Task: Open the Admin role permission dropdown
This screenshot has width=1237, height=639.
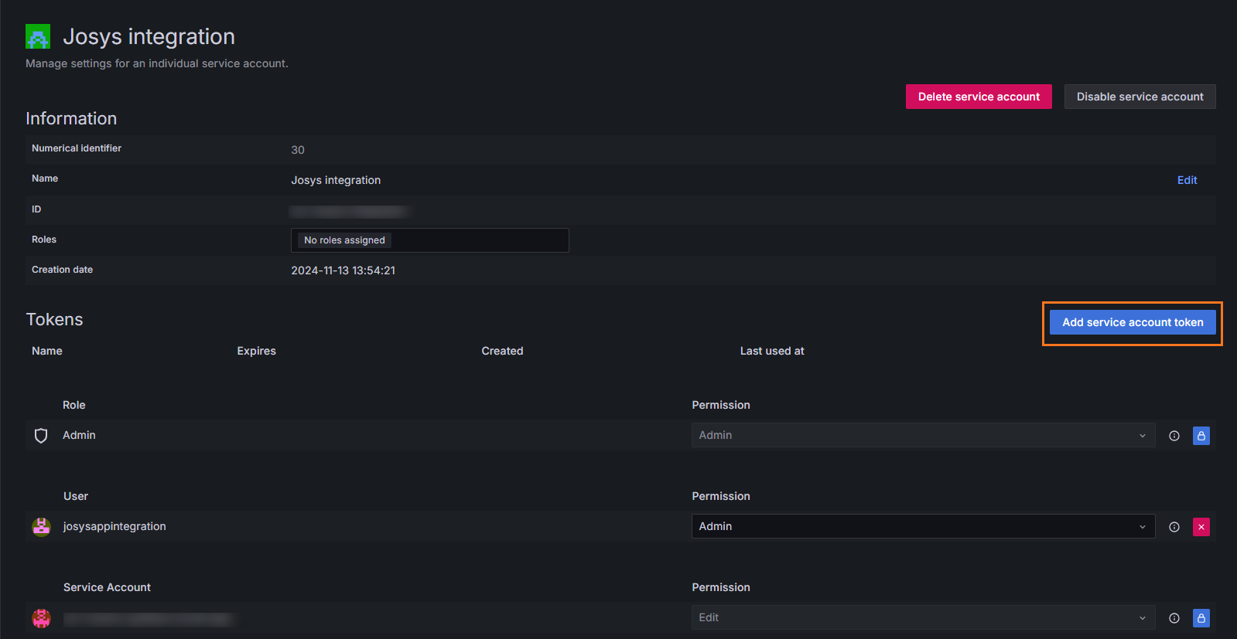Action: pos(923,435)
